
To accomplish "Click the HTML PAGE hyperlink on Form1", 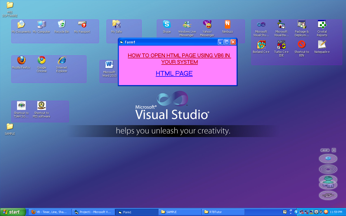I will click(x=174, y=73).
